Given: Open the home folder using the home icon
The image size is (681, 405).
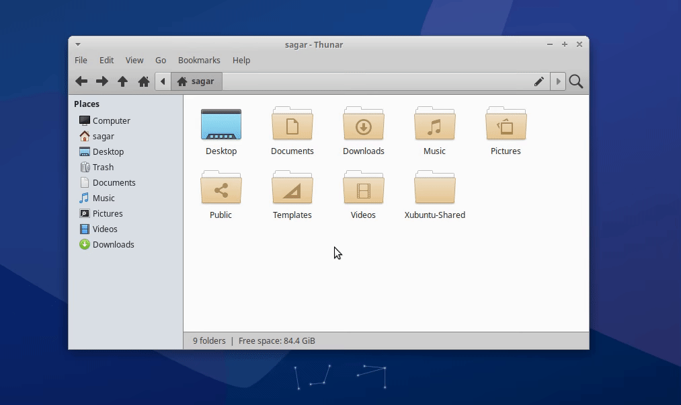Looking at the screenshot, I should [143, 81].
